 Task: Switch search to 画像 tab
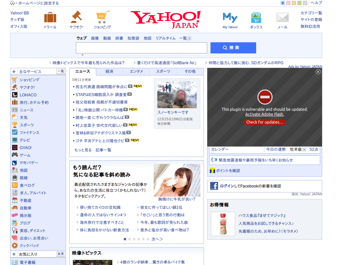[95, 38]
